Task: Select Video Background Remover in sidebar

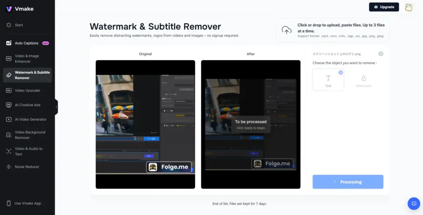Action: pyautogui.click(x=30, y=135)
